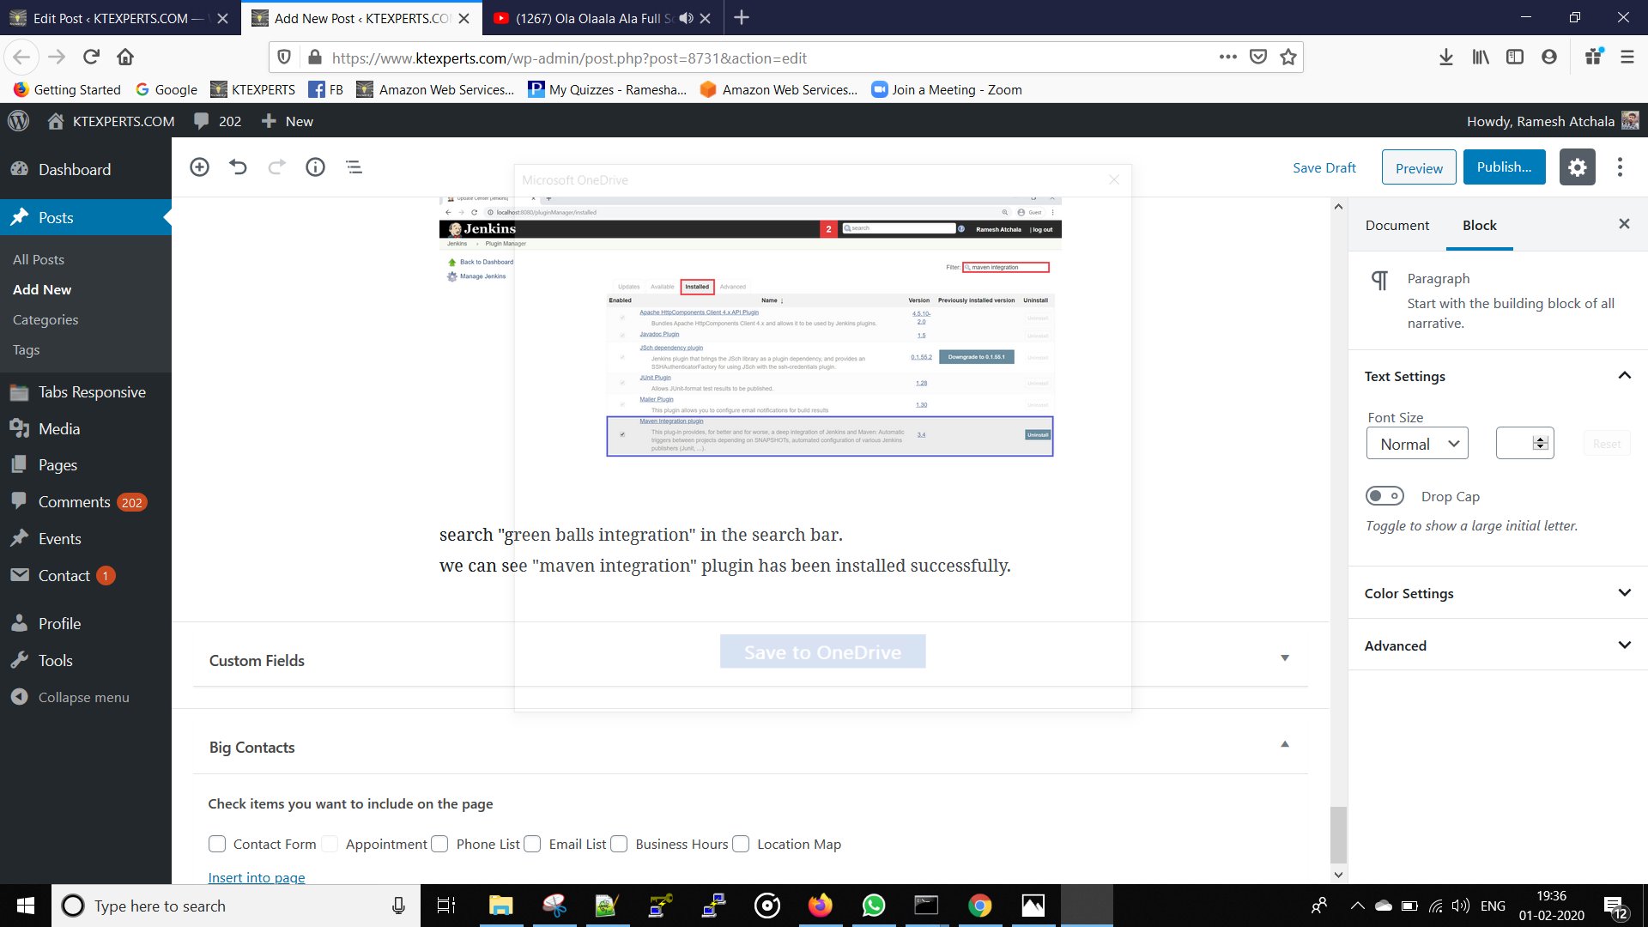The width and height of the screenshot is (1648, 927).
Task: Open Firefox Library icon
Action: (1481, 58)
